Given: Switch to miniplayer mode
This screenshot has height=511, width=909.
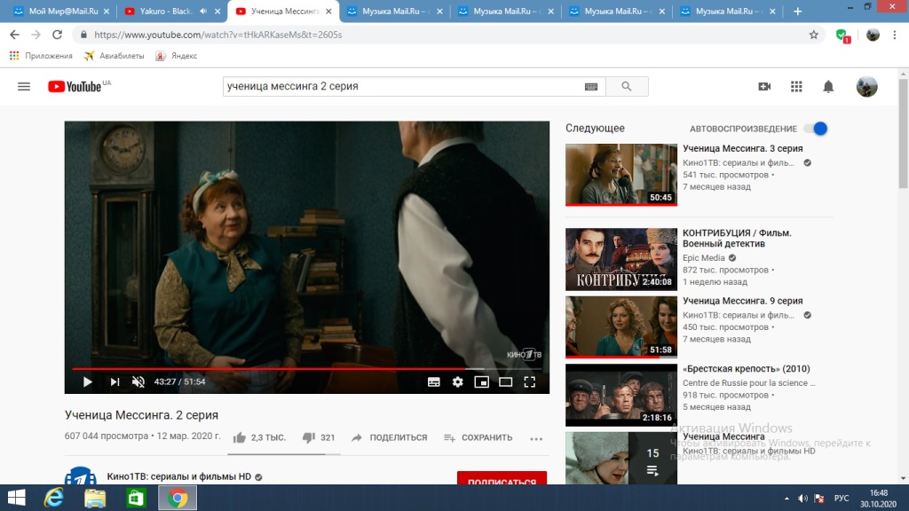Looking at the screenshot, I should (x=481, y=381).
